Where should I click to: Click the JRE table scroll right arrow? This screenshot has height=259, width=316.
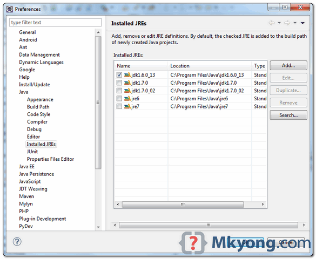tap(263, 205)
